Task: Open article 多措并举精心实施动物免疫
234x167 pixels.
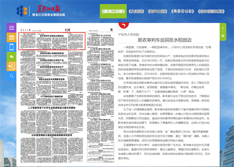Action: 52,53
